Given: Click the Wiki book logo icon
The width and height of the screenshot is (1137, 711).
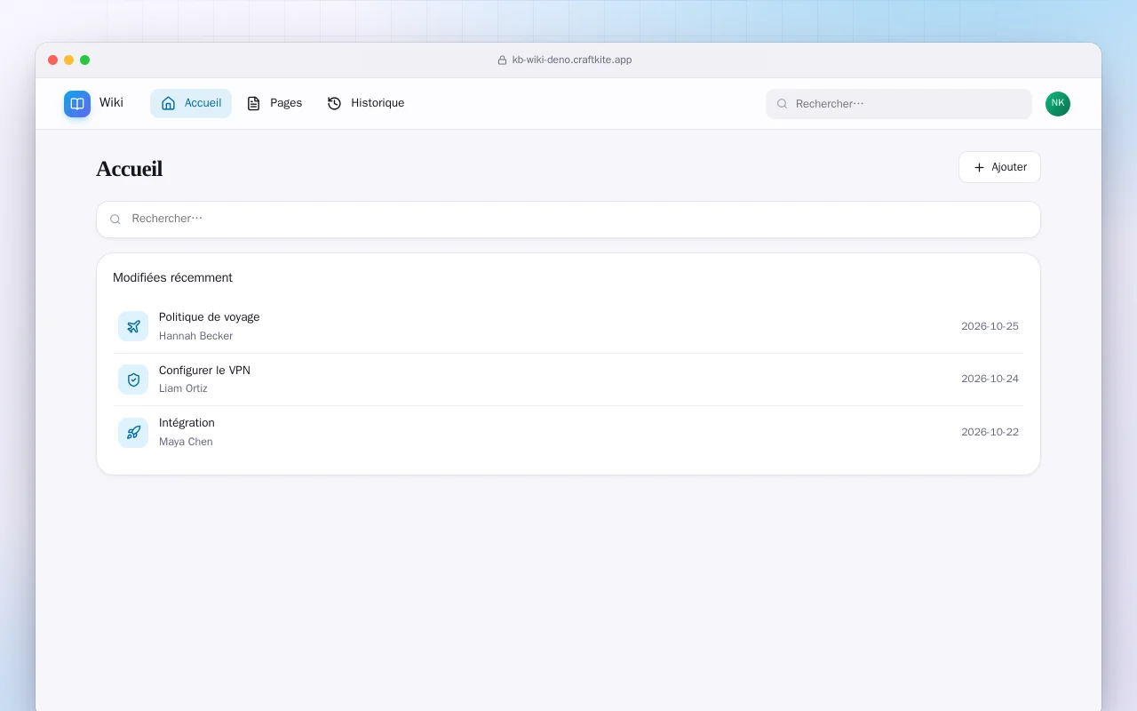Looking at the screenshot, I should click(x=77, y=104).
